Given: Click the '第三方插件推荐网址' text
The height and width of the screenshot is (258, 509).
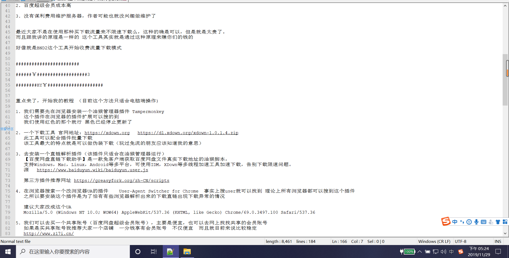Looking at the screenshot, I should [x=47, y=181].
